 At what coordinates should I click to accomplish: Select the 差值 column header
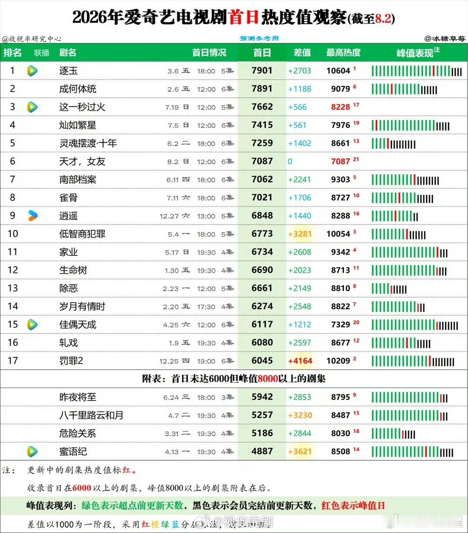[x=302, y=52]
